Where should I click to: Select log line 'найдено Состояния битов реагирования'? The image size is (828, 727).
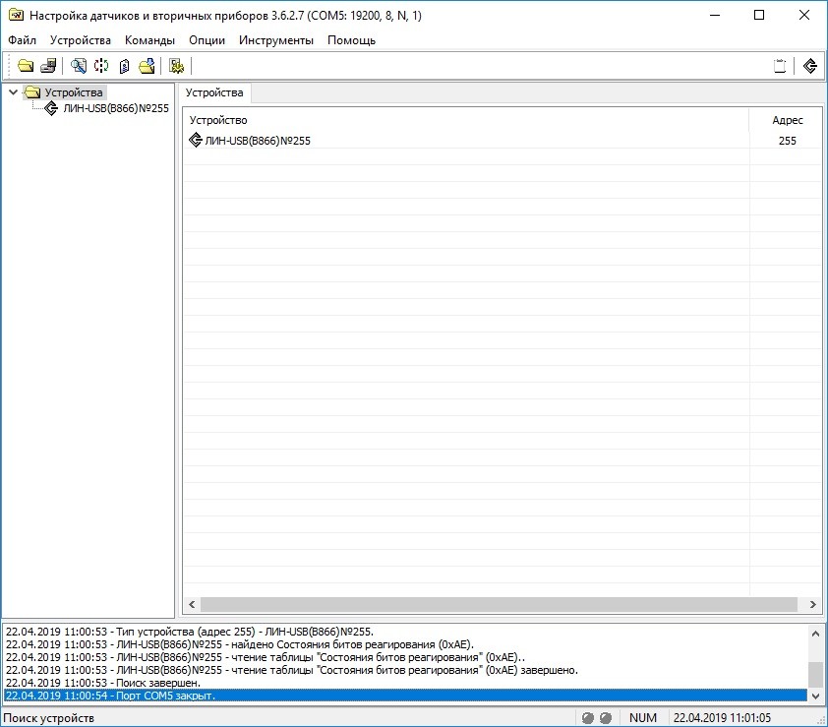405,644
